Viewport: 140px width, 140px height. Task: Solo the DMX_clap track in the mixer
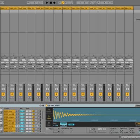(x=74, y=98)
